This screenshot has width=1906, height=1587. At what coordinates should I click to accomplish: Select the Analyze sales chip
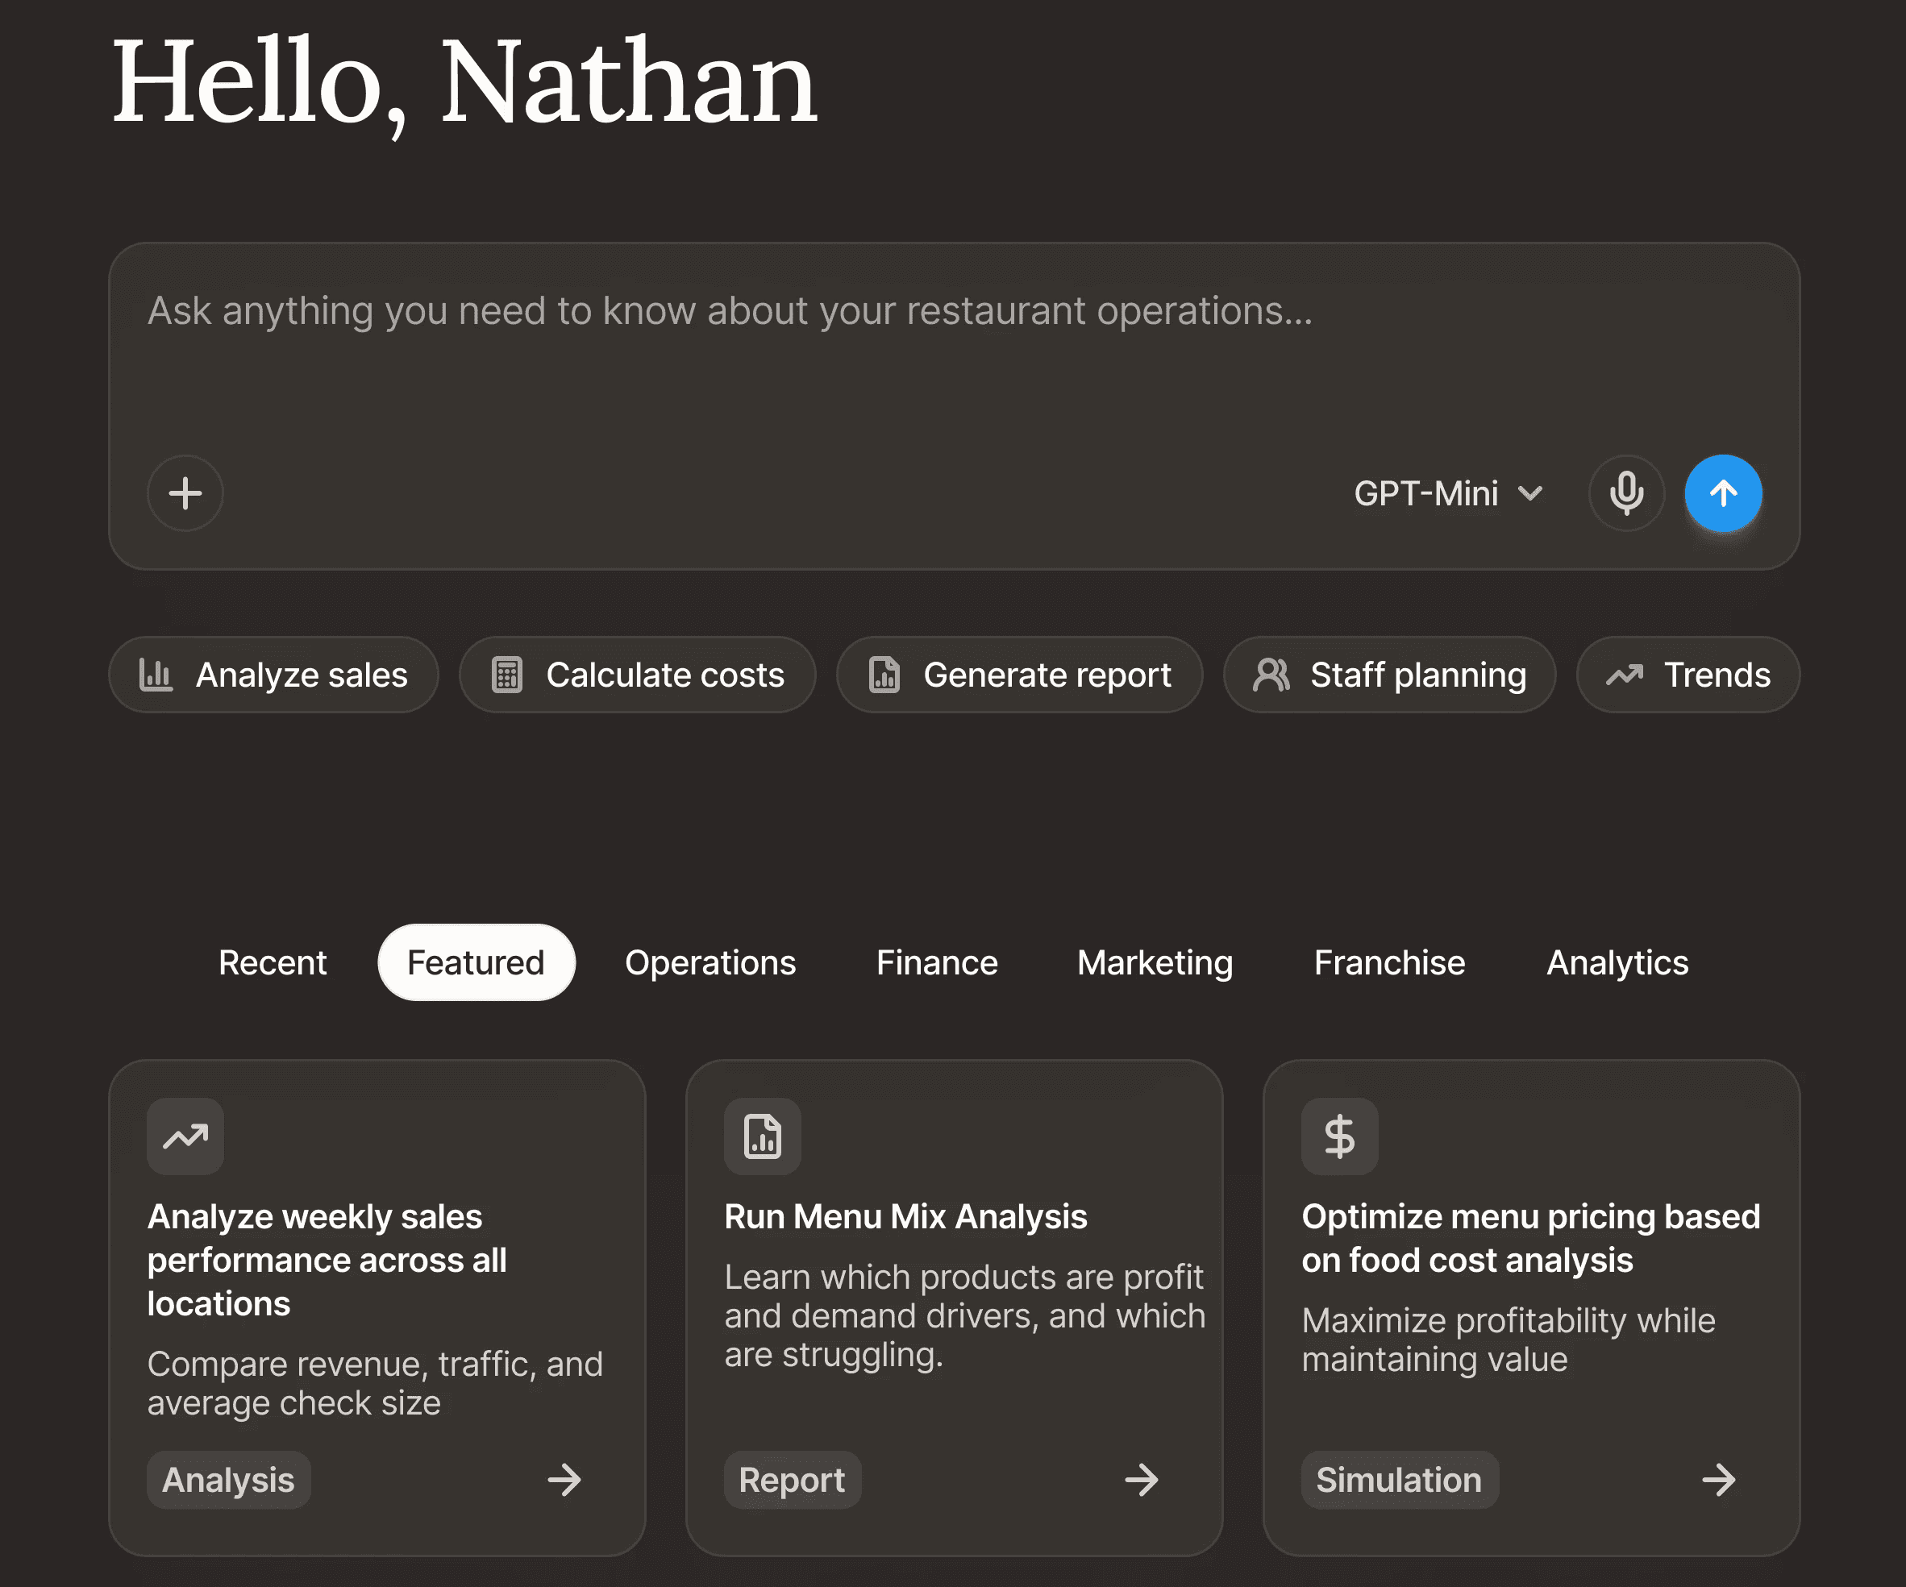coord(273,675)
